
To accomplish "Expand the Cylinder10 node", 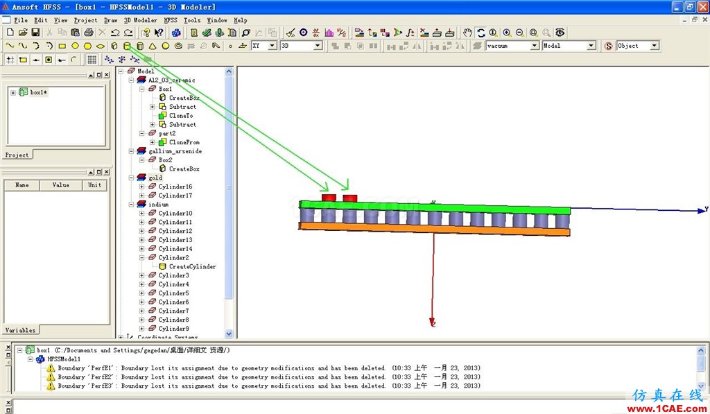I will (x=141, y=214).
